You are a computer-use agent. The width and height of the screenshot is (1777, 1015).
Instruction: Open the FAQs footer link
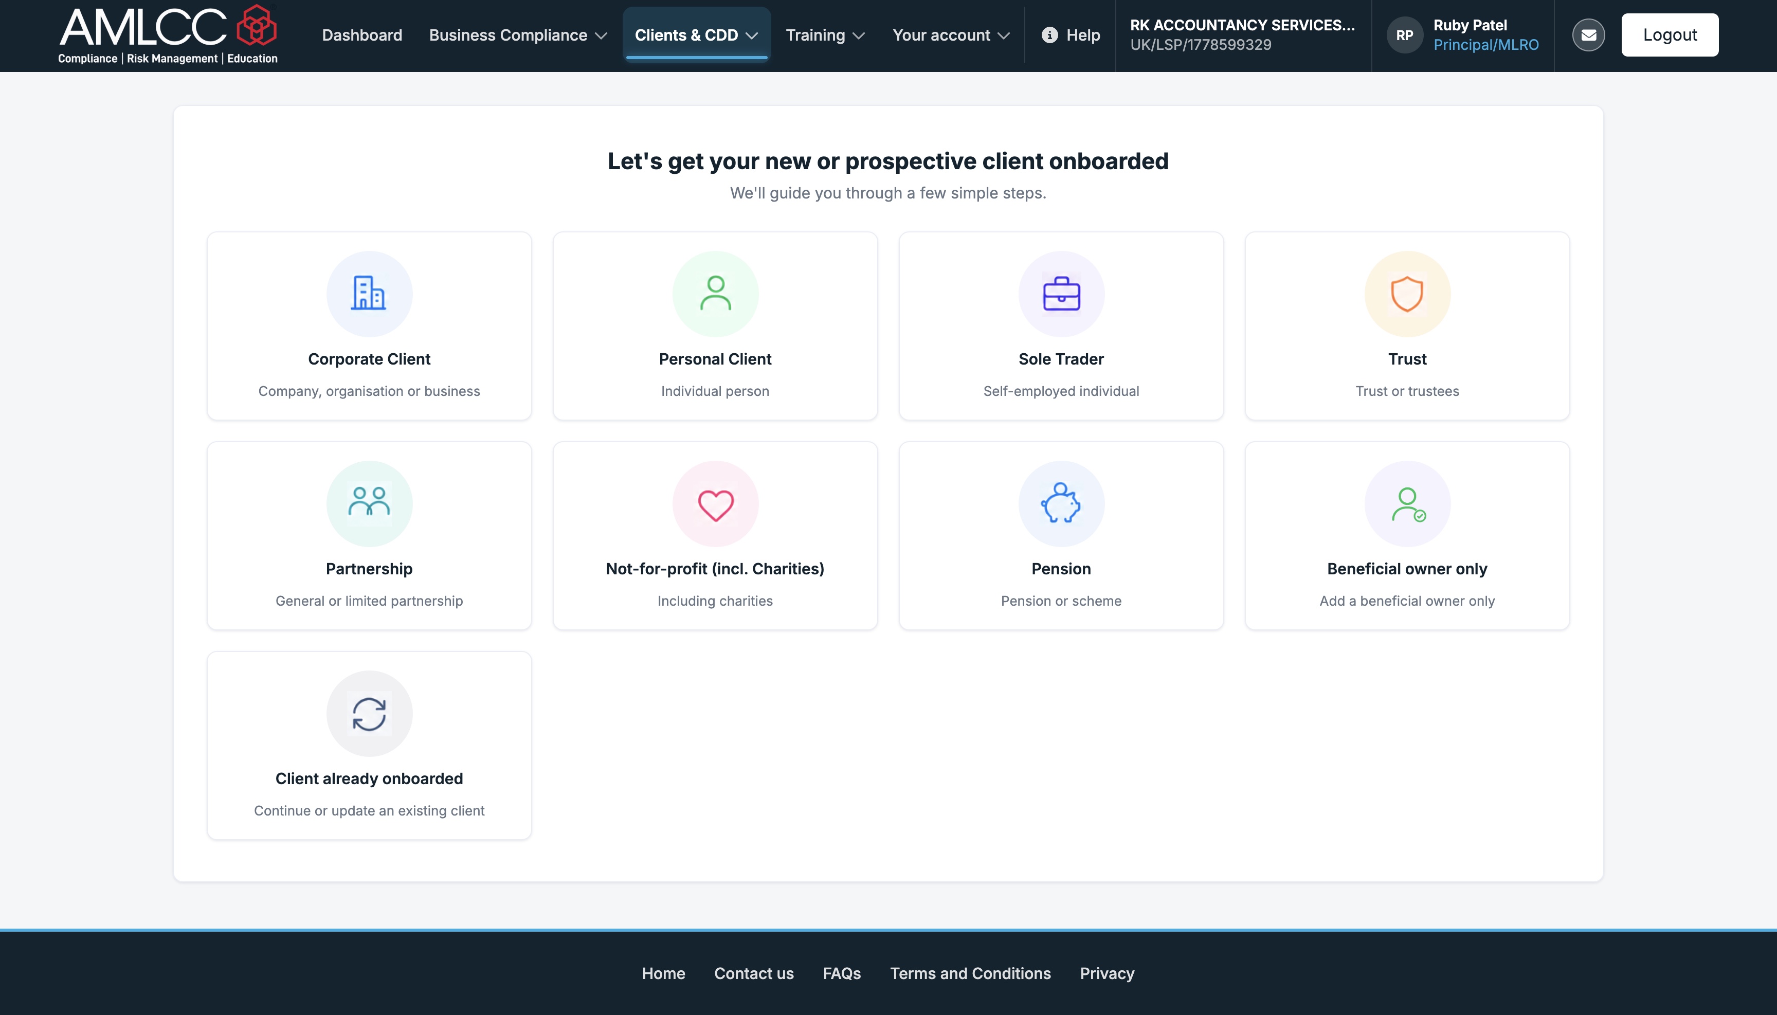841,973
